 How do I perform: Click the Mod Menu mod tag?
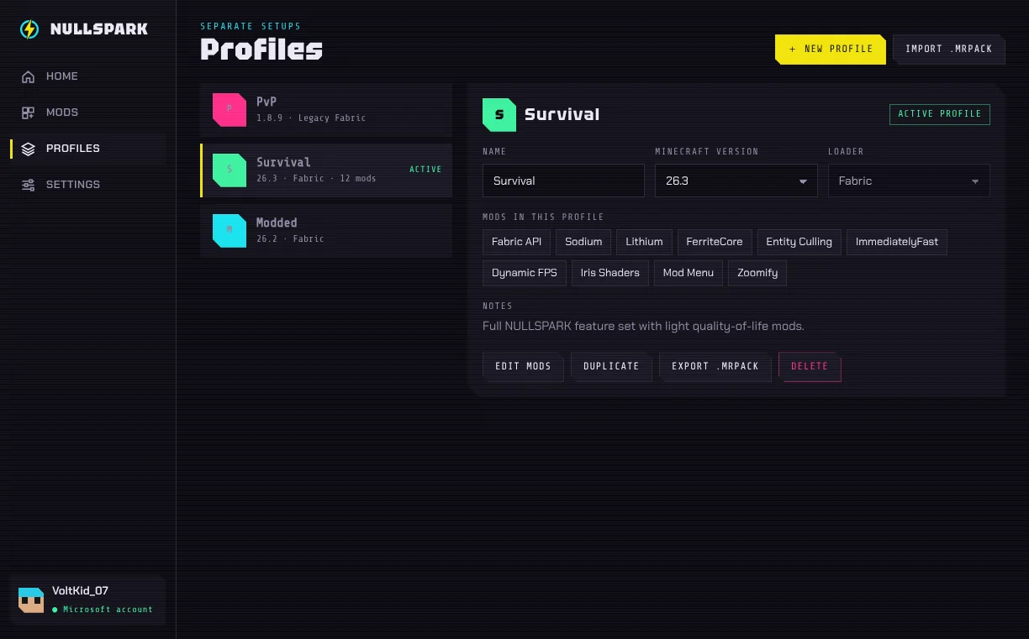688,273
